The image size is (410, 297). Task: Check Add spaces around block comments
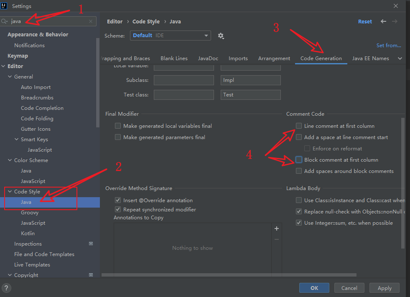point(298,171)
